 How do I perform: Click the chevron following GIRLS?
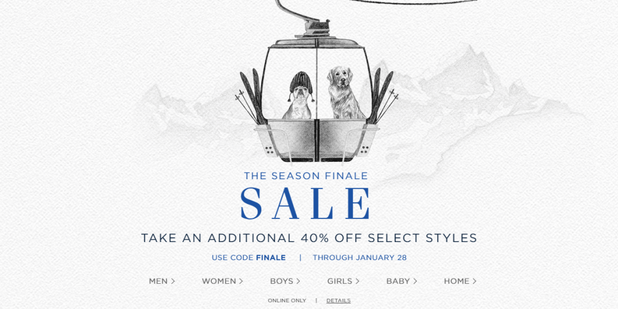click(x=357, y=281)
